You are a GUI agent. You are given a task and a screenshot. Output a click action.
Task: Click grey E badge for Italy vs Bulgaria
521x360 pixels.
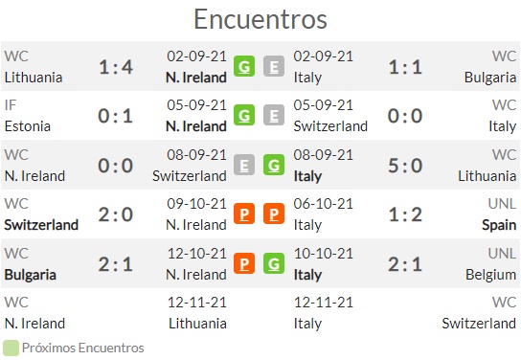pyautogui.click(x=274, y=66)
